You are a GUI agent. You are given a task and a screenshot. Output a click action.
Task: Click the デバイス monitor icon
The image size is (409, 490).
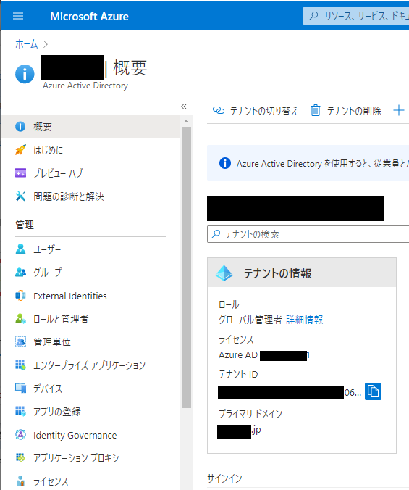click(x=20, y=389)
